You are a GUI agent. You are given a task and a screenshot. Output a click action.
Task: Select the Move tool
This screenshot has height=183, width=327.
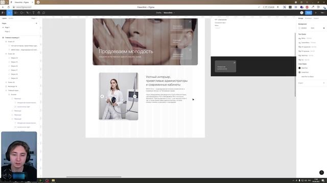coord(9,13)
